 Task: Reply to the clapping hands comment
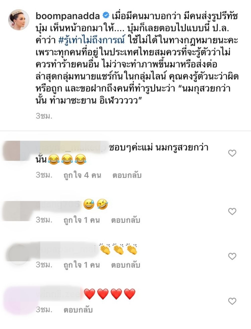125,265
